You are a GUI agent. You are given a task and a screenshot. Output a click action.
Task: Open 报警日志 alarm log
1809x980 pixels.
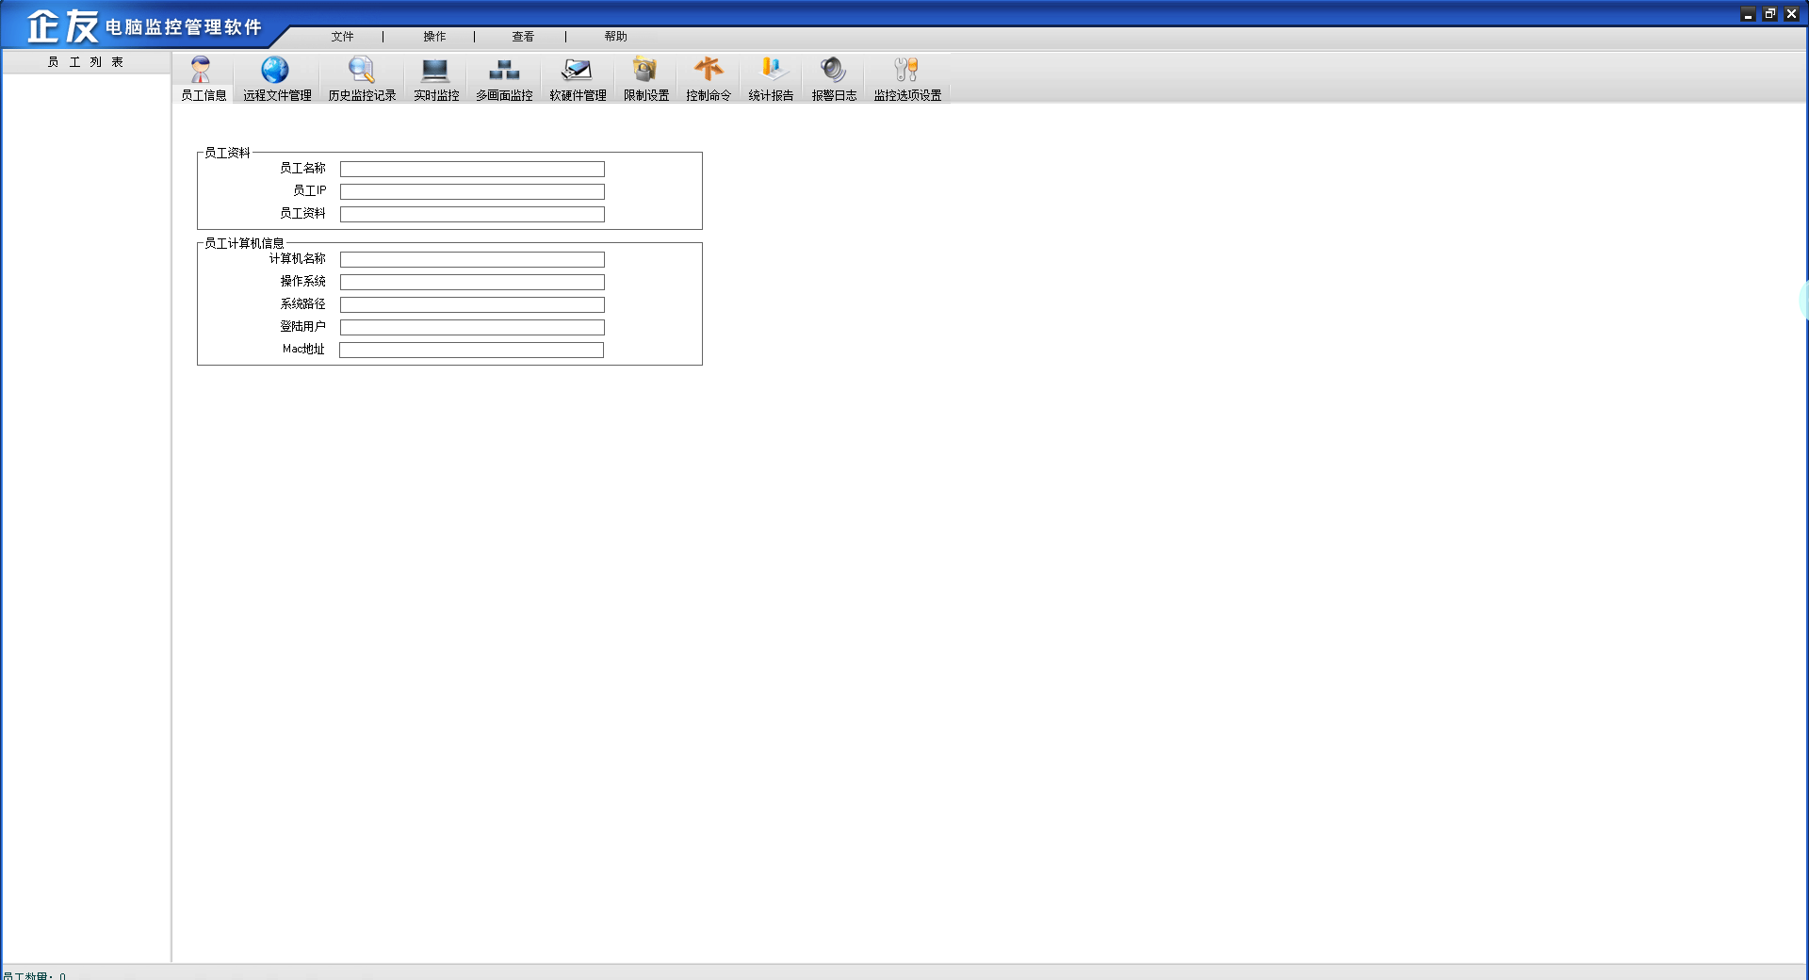tap(834, 78)
